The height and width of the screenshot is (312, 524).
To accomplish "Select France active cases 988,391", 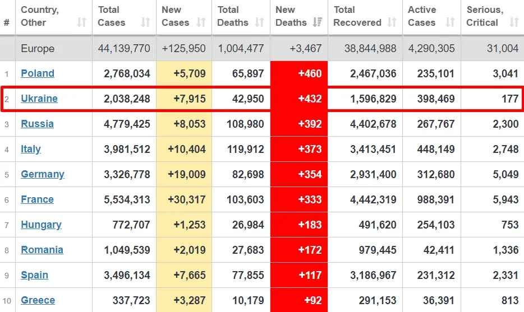I will coord(436,199).
